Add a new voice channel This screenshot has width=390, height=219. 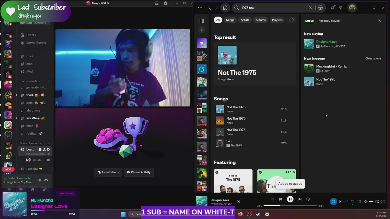[x=48, y=143]
